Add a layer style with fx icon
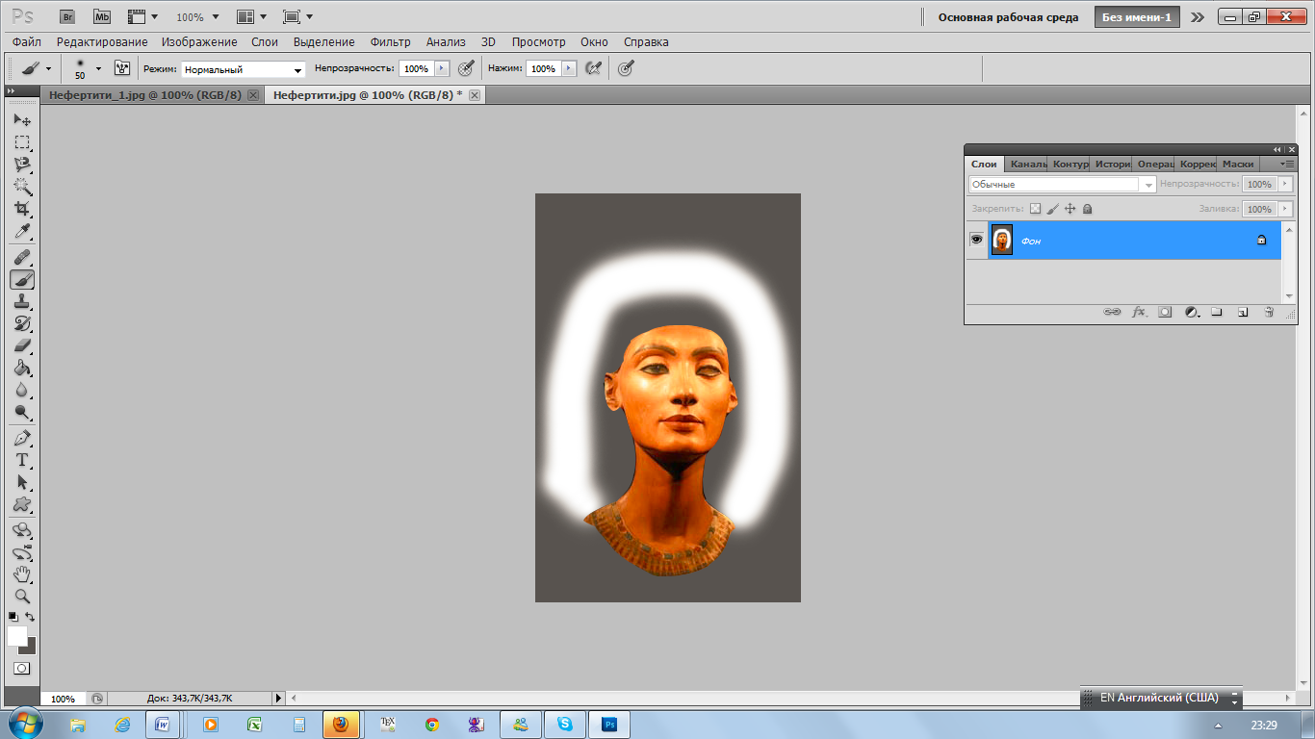The width and height of the screenshot is (1315, 739). point(1139,312)
